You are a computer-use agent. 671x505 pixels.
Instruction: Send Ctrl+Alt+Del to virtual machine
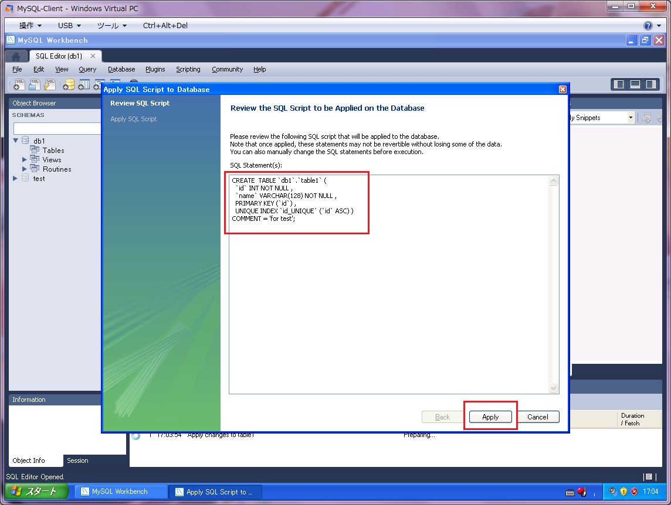tap(165, 26)
